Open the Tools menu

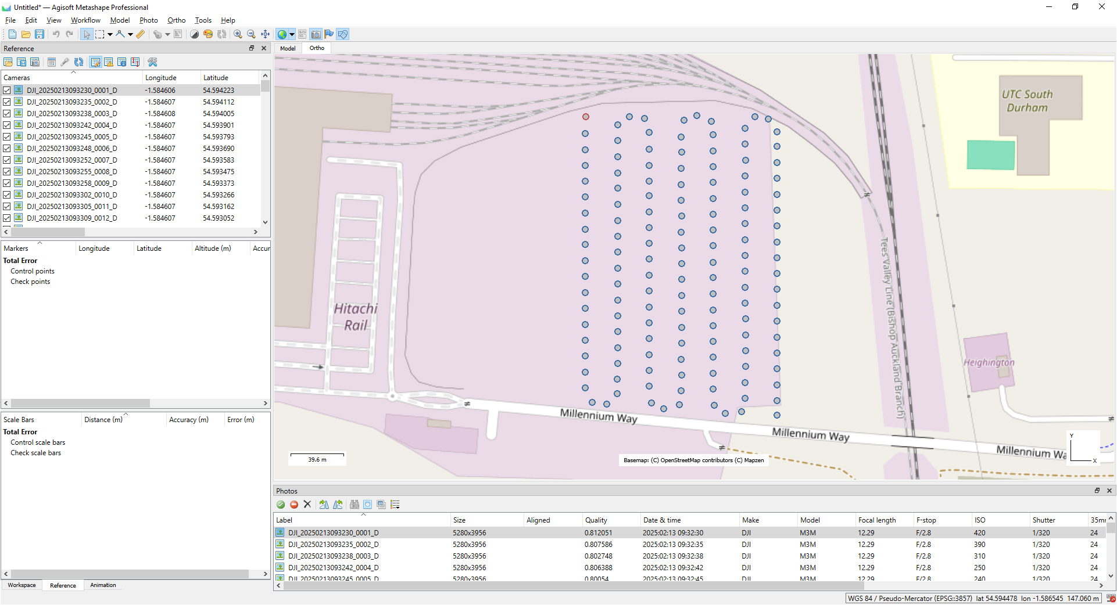203,20
